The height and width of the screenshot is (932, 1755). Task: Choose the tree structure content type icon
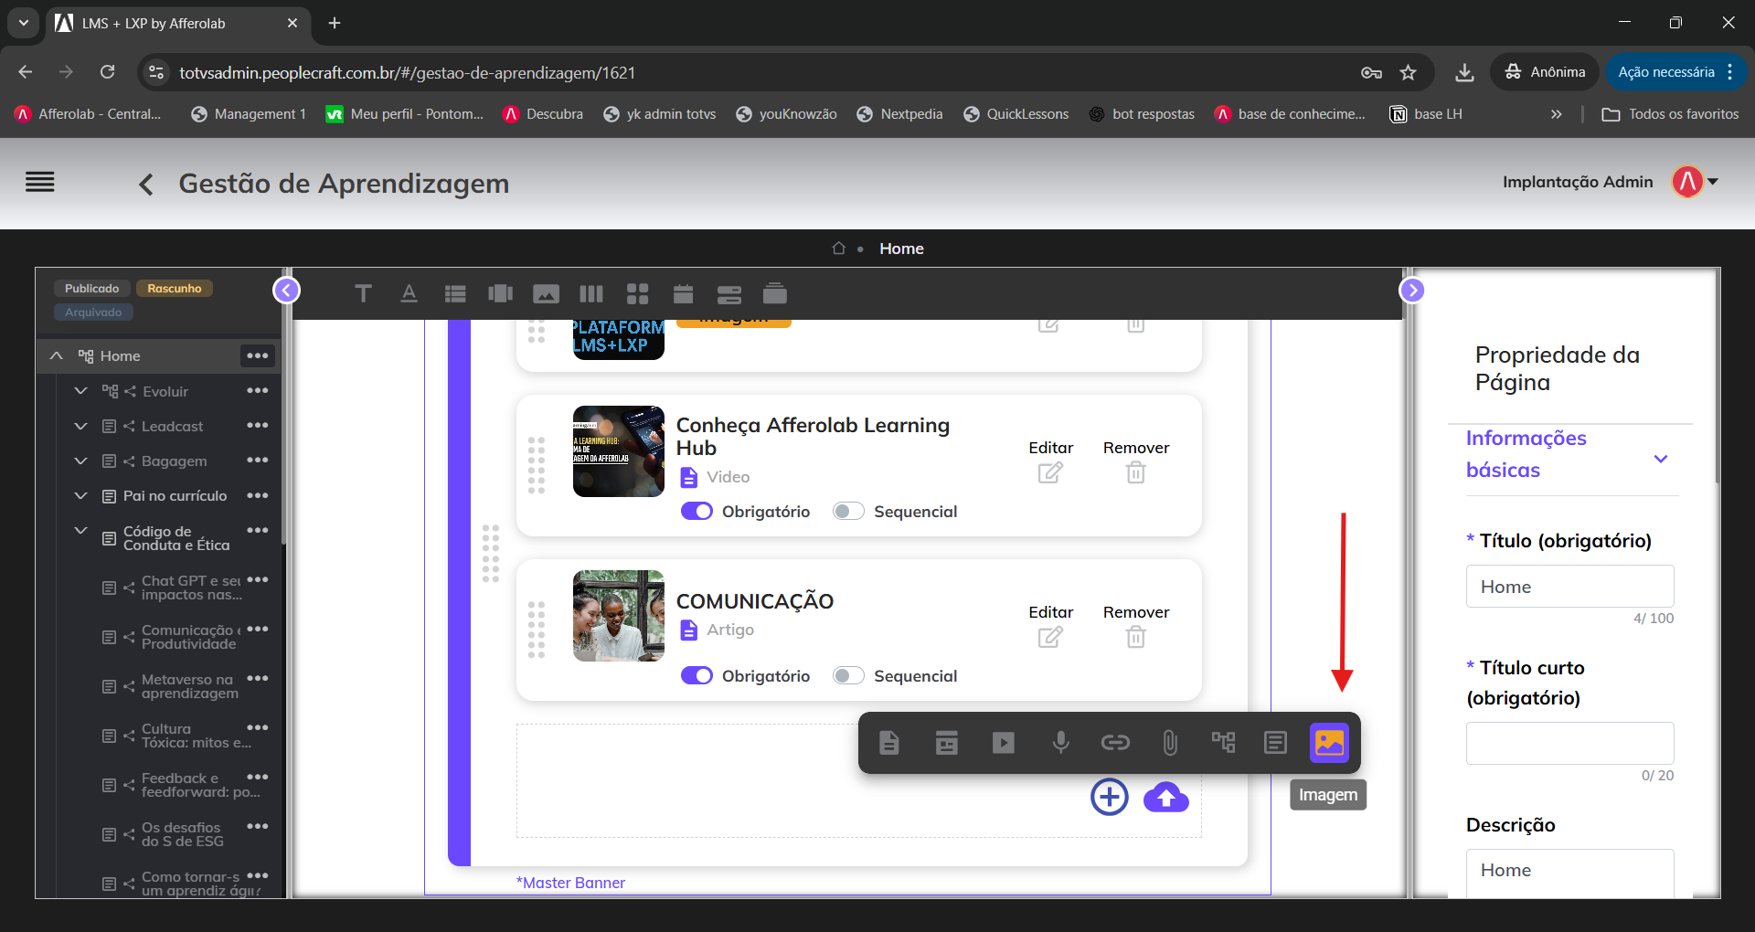pyautogui.click(x=1223, y=741)
